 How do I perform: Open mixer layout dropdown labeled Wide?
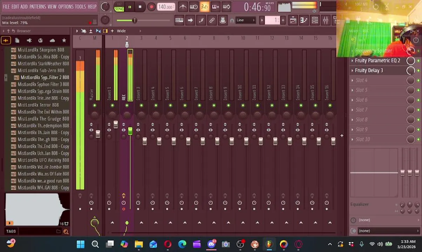point(122,31)
